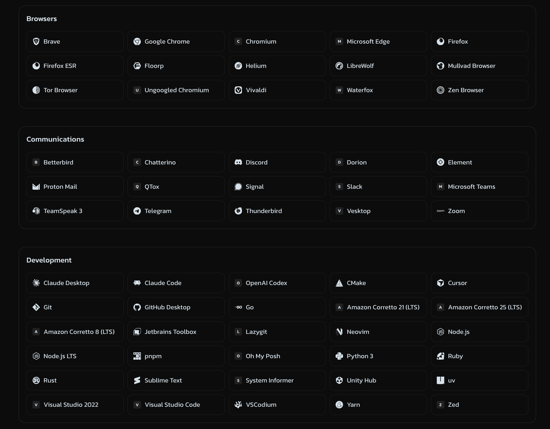Choose the Slack card
550x429 pixels.
pyautogui.click(x=378, y=187)
